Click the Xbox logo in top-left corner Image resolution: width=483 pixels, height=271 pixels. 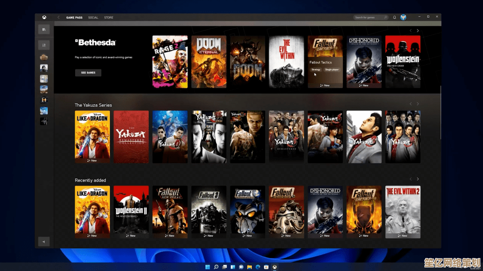click(x=44, y=17)
